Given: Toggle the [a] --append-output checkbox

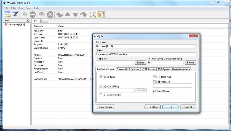Looking at the screenshot, I should point(101,95).
